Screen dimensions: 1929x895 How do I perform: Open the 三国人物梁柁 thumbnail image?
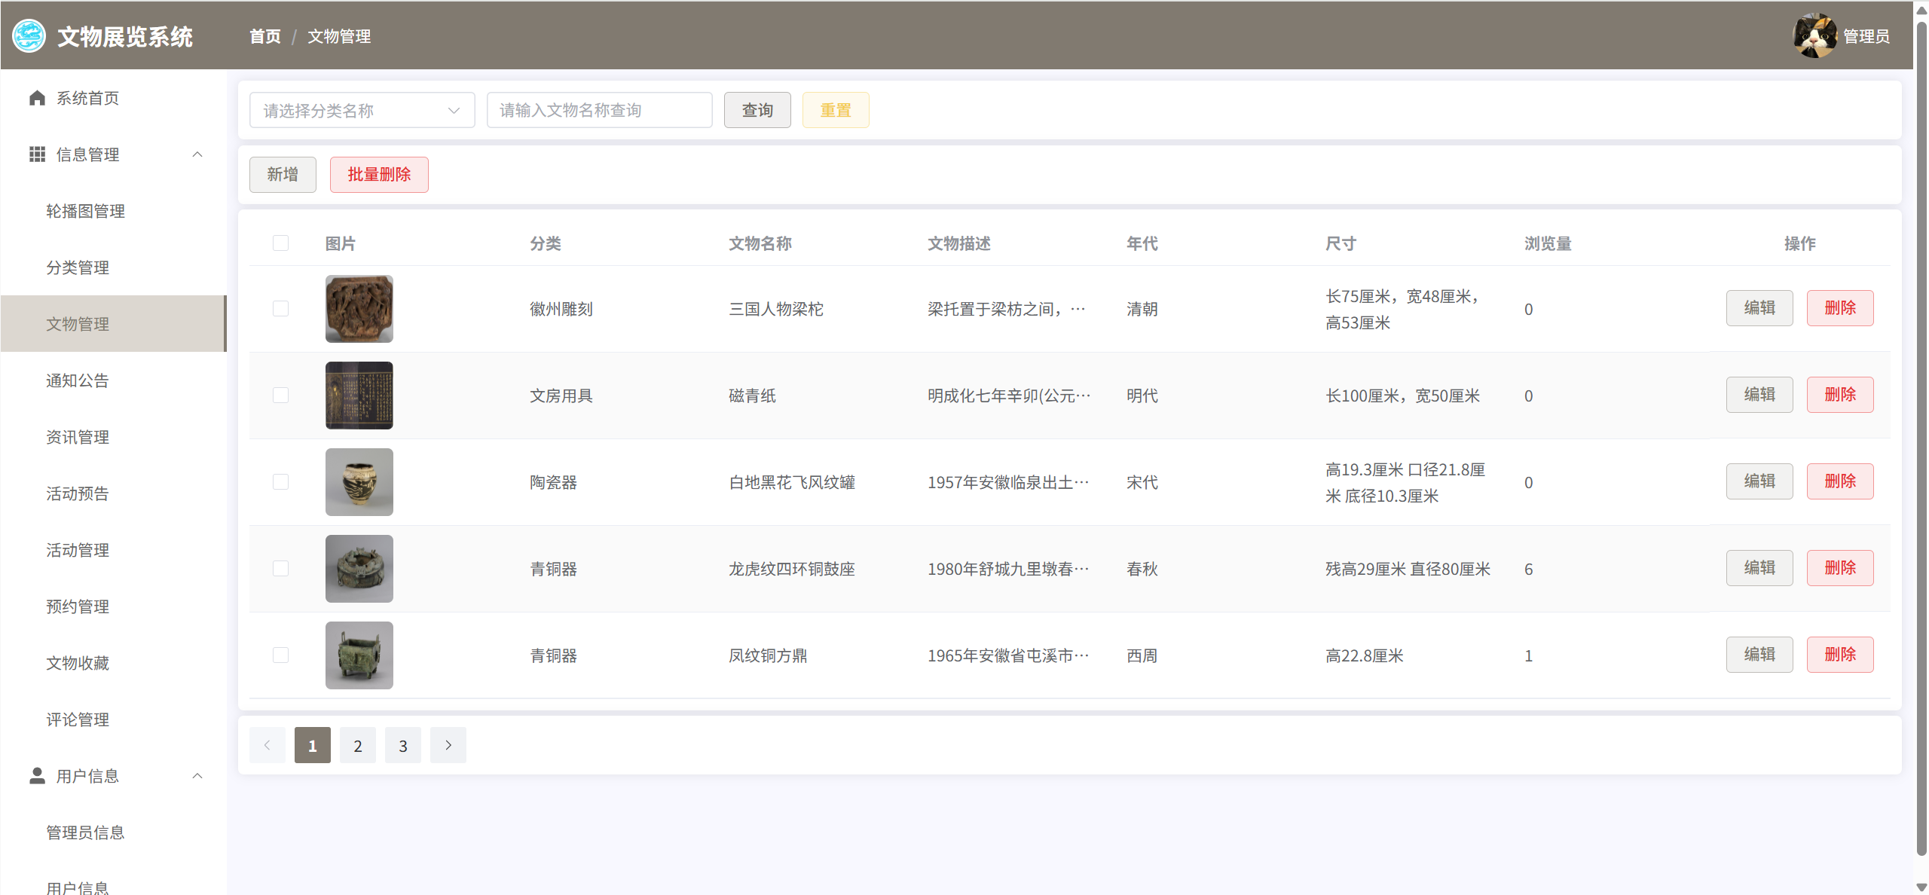[359, 309]
